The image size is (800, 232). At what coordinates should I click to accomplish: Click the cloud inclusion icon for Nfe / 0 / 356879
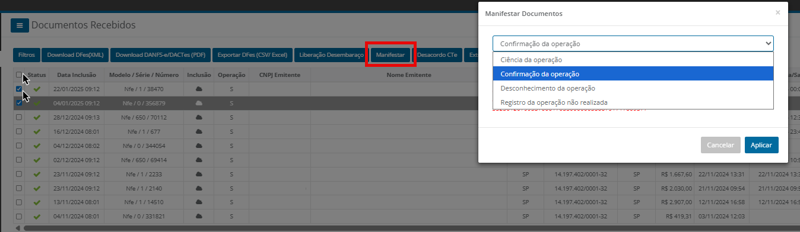pos(199,103)
